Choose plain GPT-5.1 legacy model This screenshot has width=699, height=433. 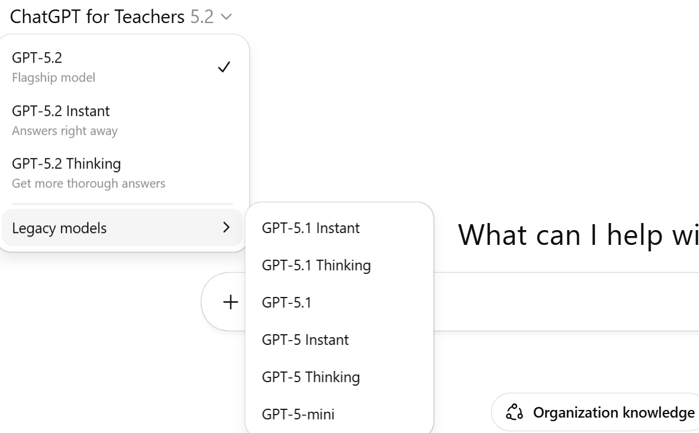pyautogui.click(x=287, y=303)
